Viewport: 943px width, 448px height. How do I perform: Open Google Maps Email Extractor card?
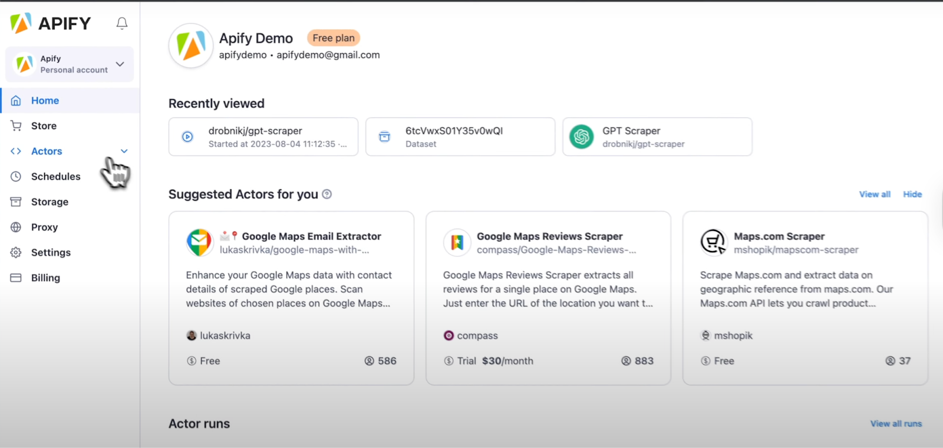pos(291,298)
